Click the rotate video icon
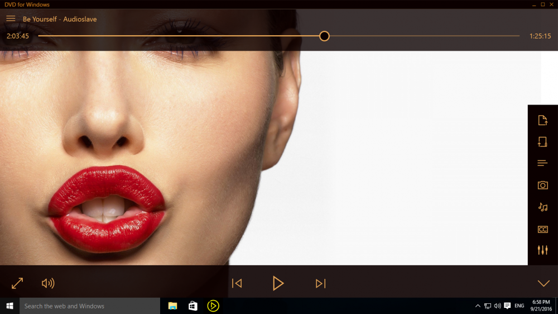558x314 pixels. pos(542,142)
